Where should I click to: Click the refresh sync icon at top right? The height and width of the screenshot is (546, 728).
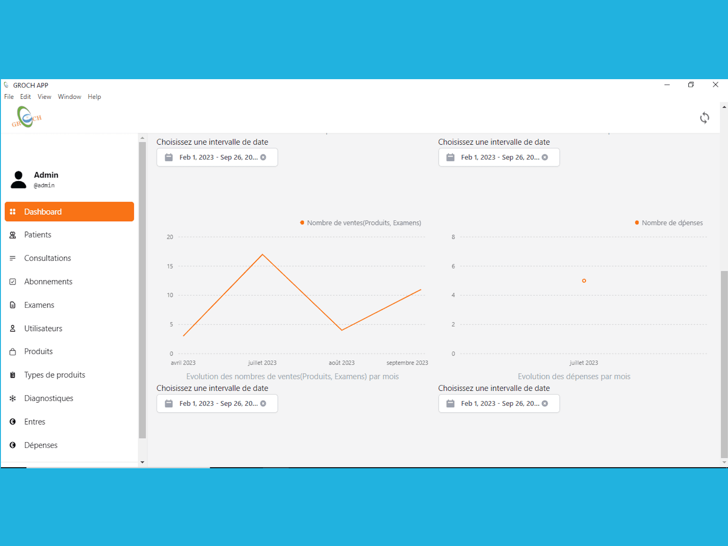pyautogui.click(x=704, y=118)
